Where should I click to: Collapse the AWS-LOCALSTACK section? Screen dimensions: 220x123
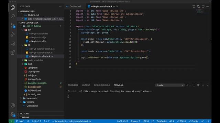pos(29,23)
